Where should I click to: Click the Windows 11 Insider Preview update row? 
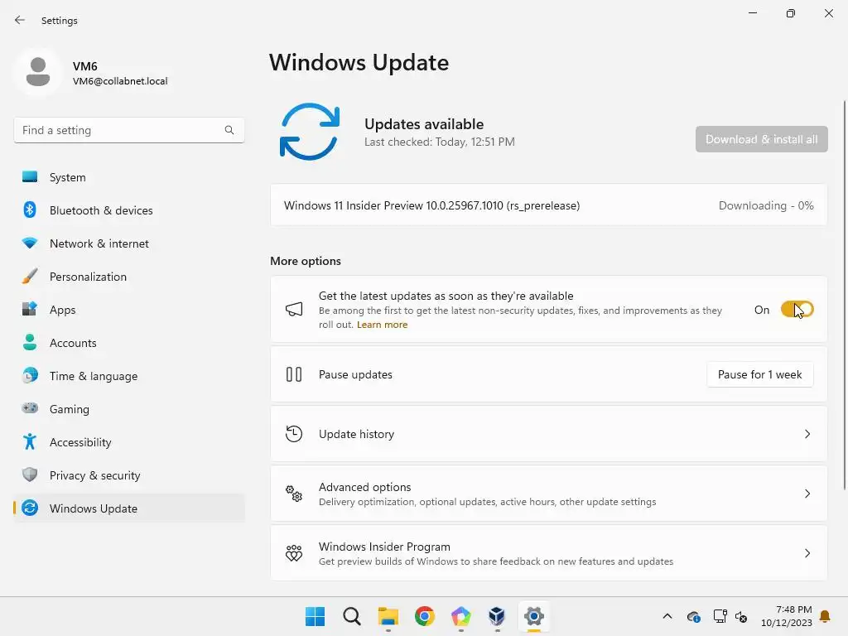548,205
